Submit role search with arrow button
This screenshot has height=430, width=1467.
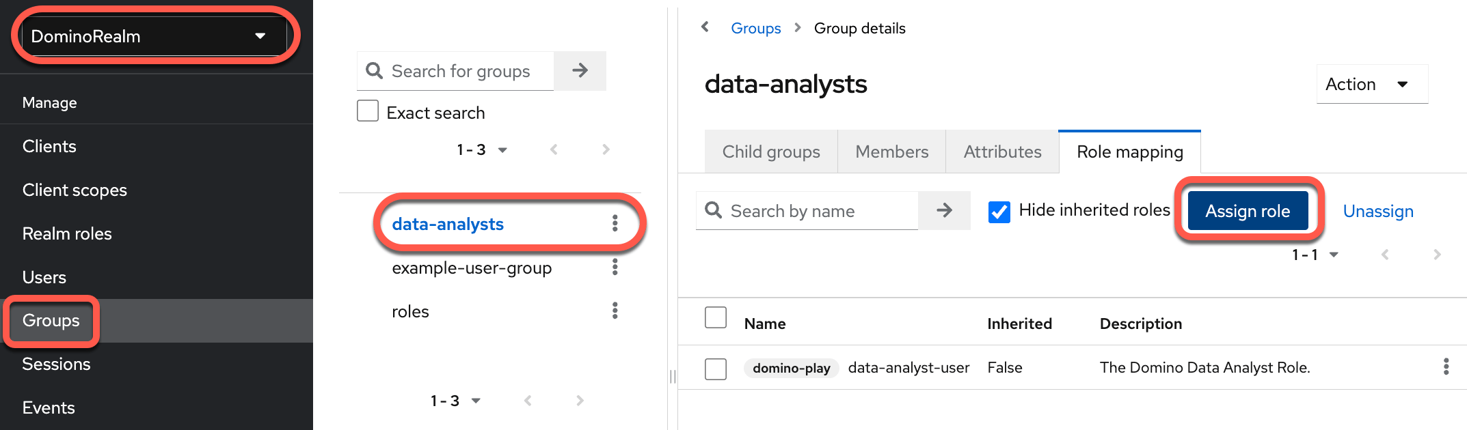[x=944, y=210]
